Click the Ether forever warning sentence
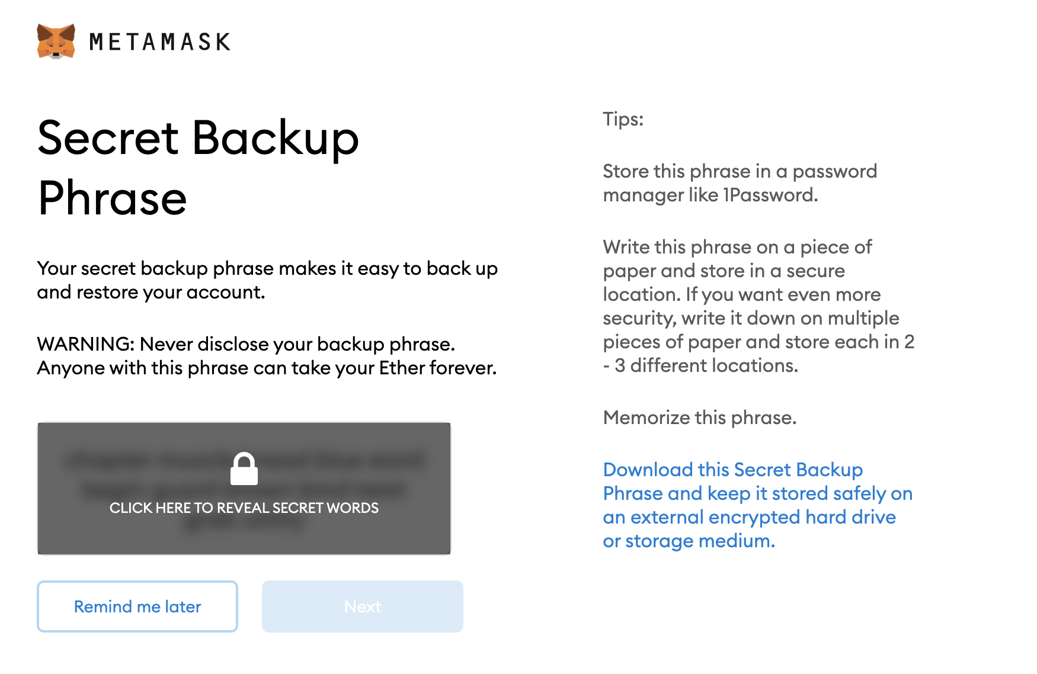Viewport: 1037px width, 674px height. click(x=267, y=368)
